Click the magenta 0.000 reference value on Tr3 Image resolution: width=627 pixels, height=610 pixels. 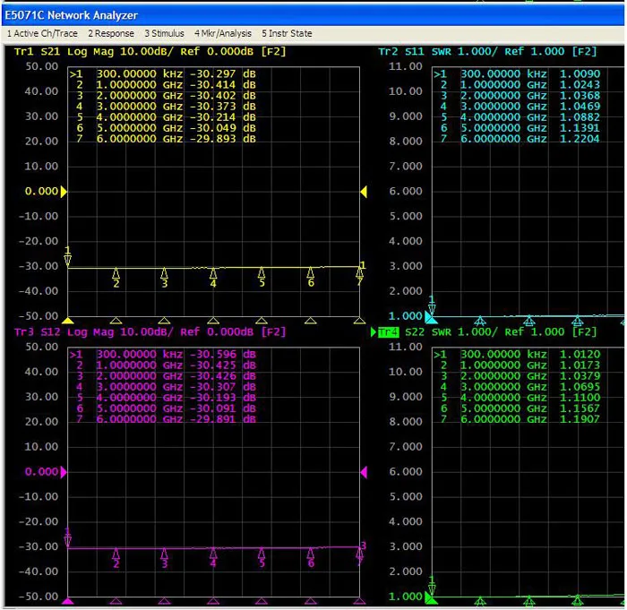[41, 472]
